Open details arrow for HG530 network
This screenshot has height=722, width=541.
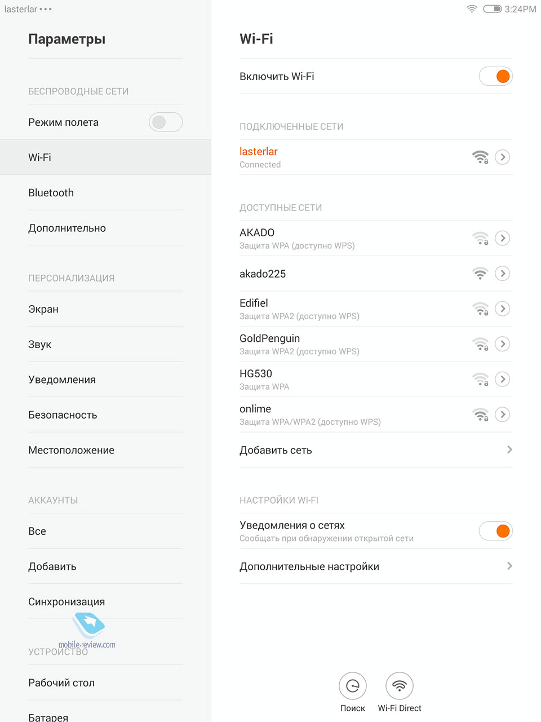pos(503,379)
